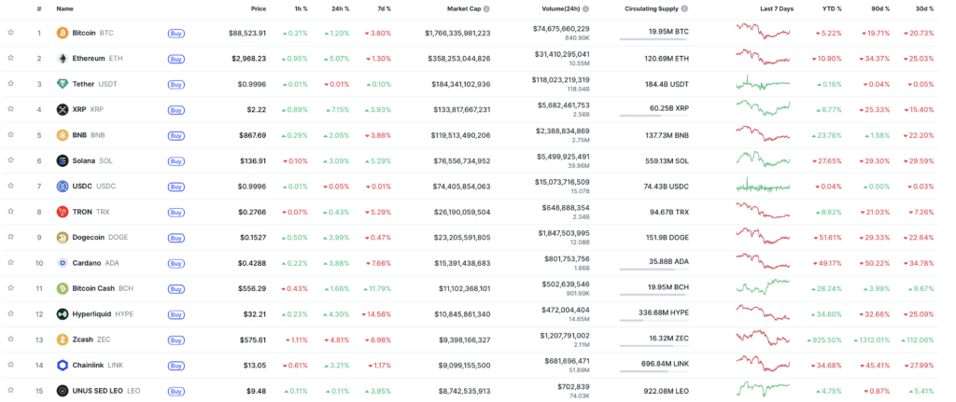Image resolution: width=956 pixels, height=402 pixels.
Task: Open the Market Cap info tooltip icon
Action: coord(486,9)
